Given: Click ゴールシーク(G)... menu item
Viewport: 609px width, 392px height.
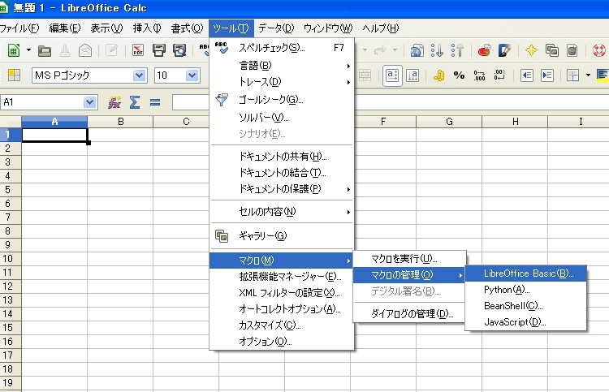Looking at the screenshot, I should pos(270,99).
